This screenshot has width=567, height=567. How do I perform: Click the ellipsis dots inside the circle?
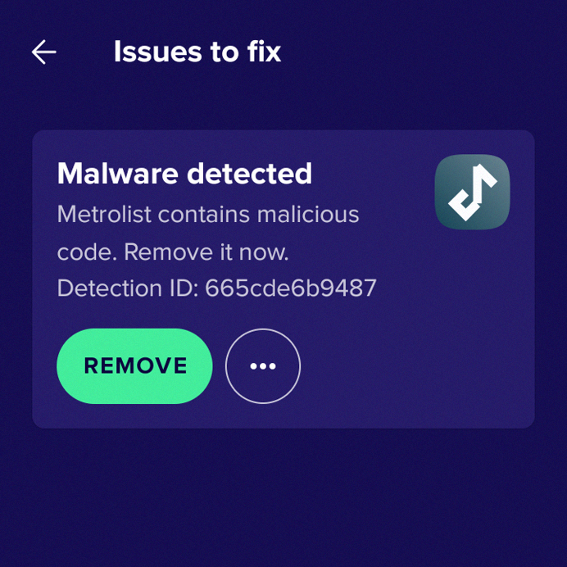263,366
